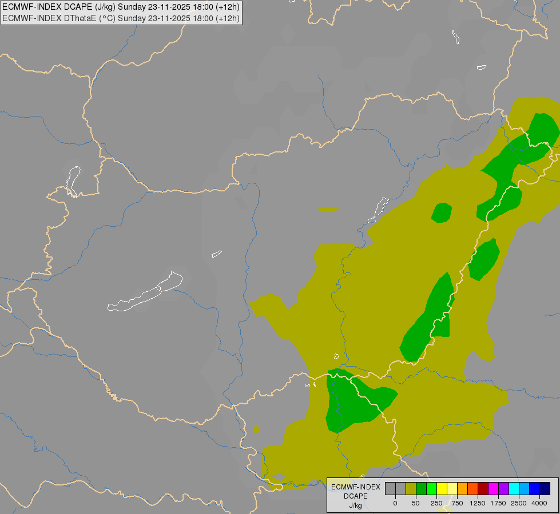This screenshot has height=514, width=560.
Task: Click the legend value 250
Action: coord(436,503)
